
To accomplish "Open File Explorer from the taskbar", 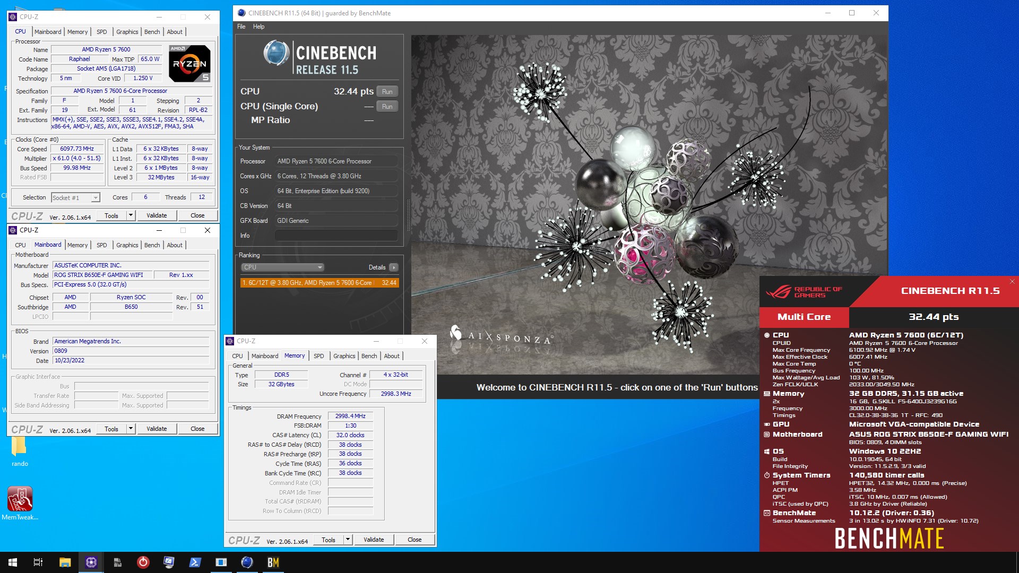I will (x=65, y=562).
